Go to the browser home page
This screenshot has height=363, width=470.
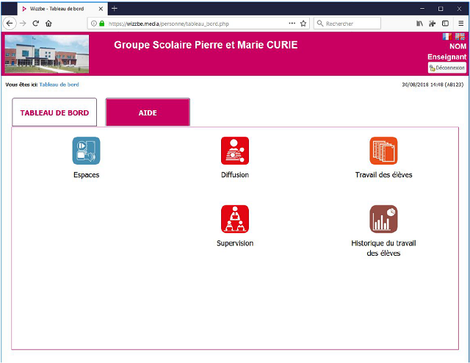click(x=48, y=24)
